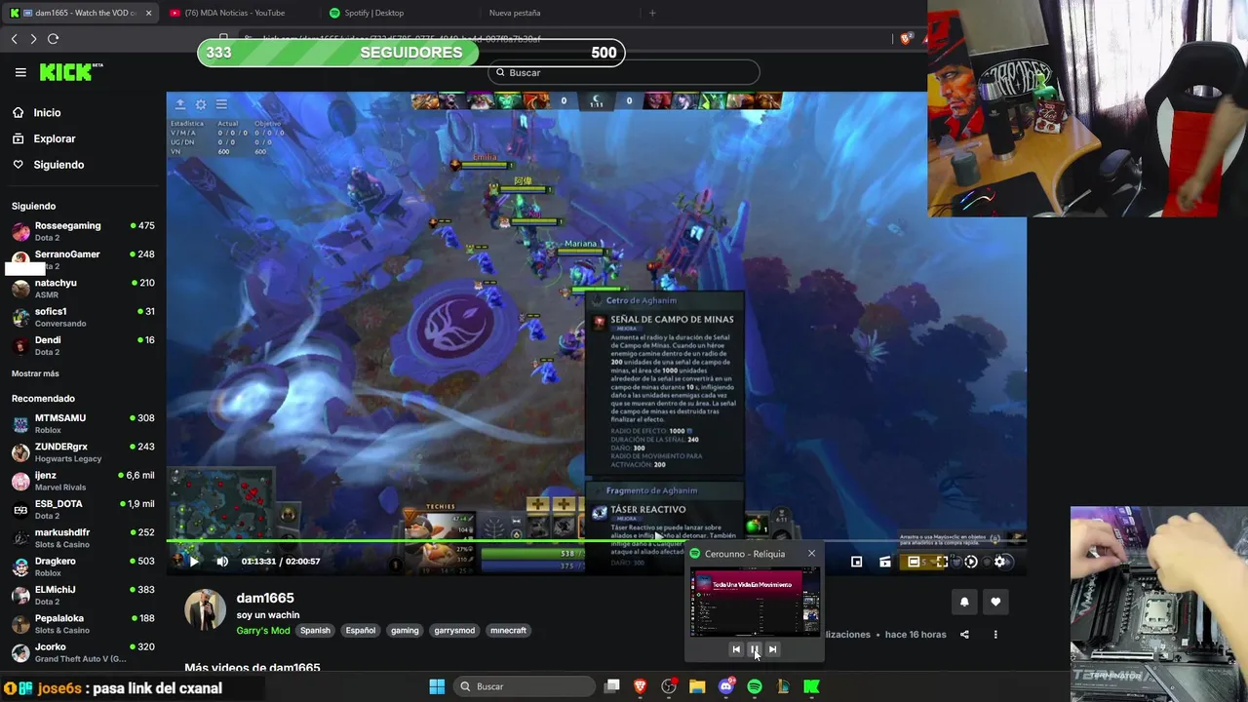Open a new browser tab

tap(652, 13)
